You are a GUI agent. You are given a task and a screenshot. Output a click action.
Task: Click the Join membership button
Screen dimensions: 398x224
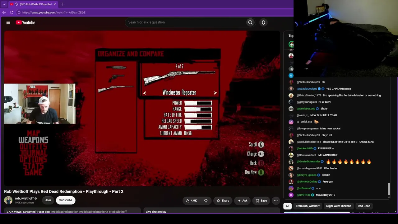tap(48, 200)
